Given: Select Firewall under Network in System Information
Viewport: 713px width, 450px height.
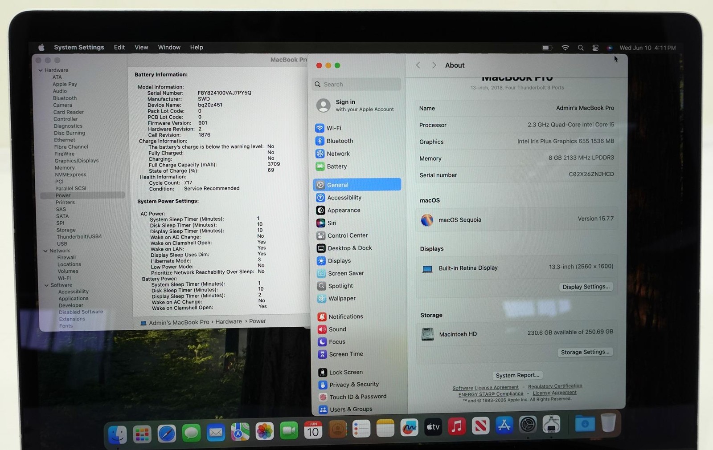Looking at the screenshot, I should tap(66, 258).
